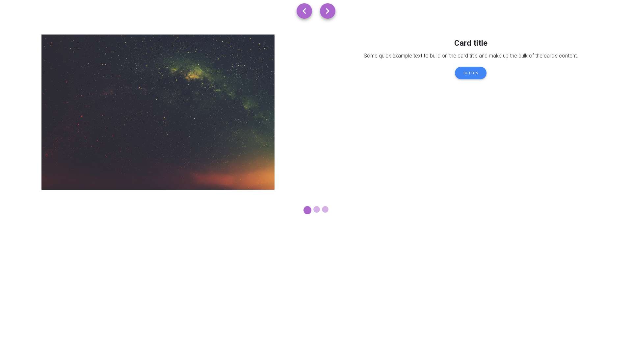Select the second carousel indicator dot
This screenshot has height=355, width=632.
[x=317, y=209]
